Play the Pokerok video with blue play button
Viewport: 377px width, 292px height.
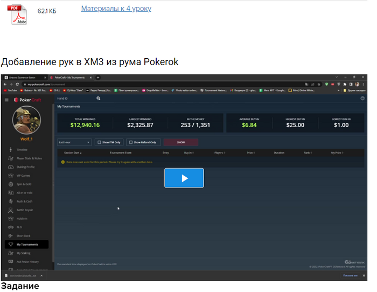coord(184,178)
